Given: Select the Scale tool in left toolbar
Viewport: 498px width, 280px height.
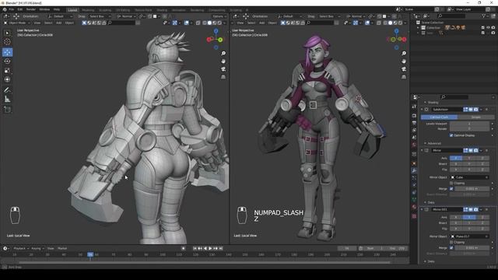Looking at the screenshot, I should [7, 71].
